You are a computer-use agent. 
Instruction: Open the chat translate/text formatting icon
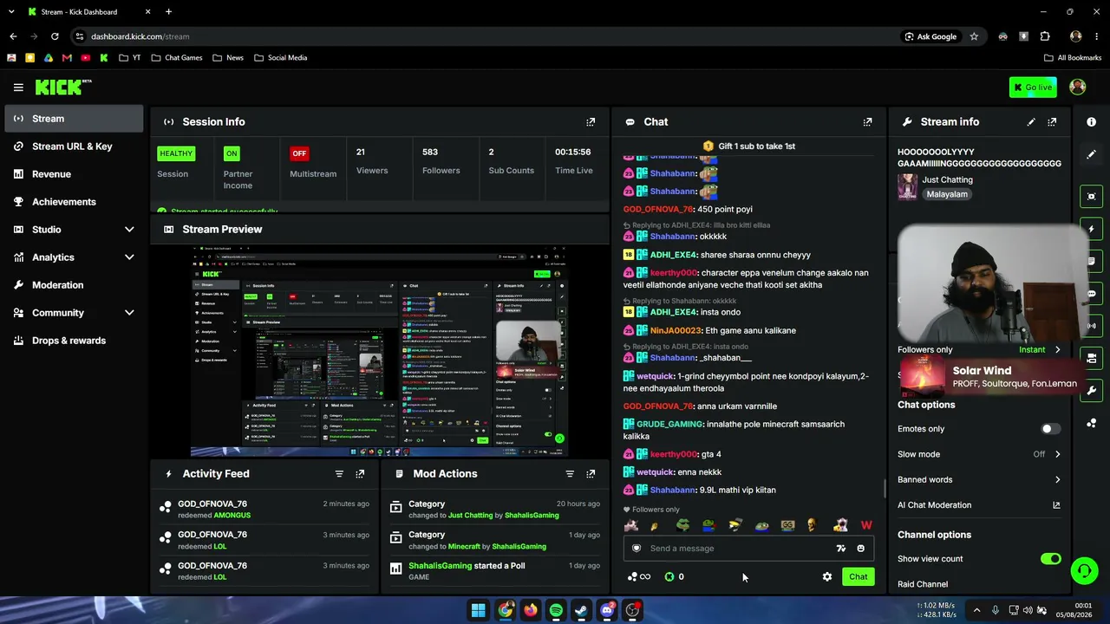[840, 549]
